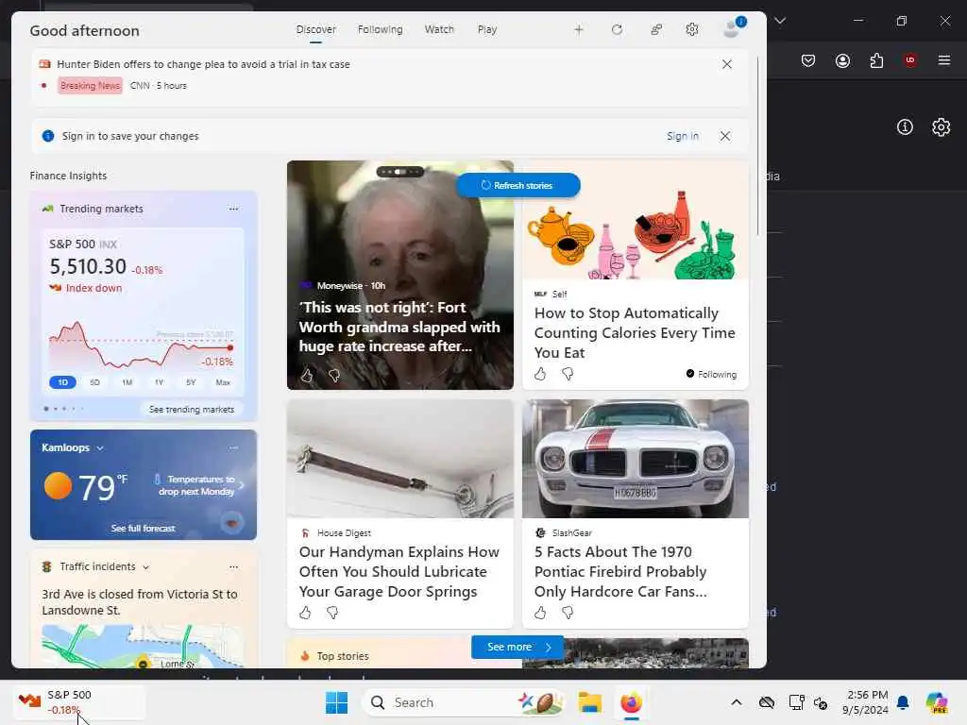
Task: Like the Counting Calories article
Action: pyautogui.click(x=540, y=374)
